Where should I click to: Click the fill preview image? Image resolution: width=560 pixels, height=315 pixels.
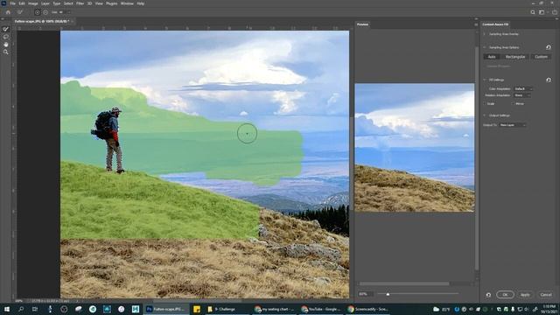pyautogui.click(x=414, y=148)
